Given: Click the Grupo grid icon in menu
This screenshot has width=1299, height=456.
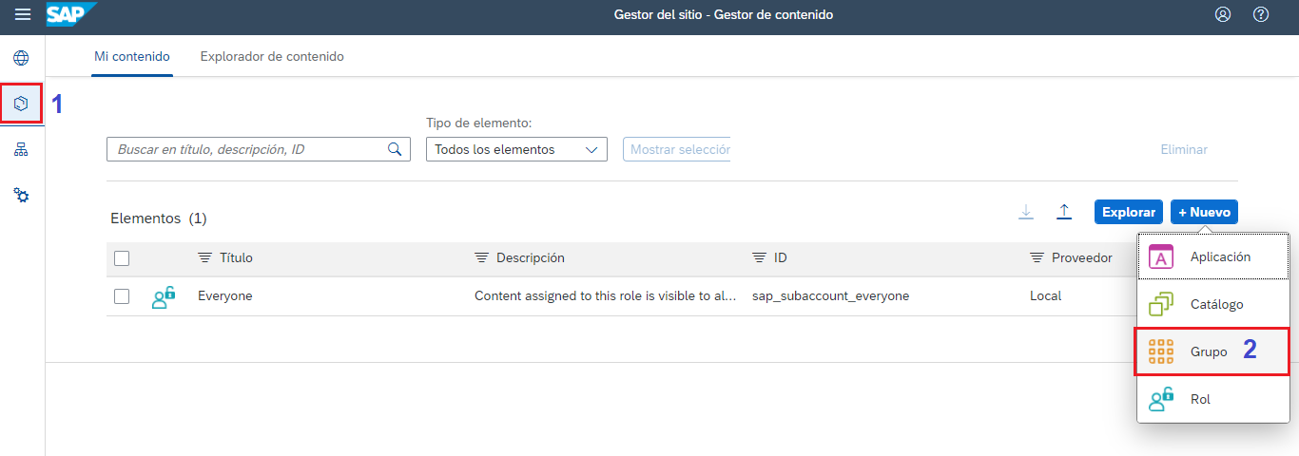Looking at the screenshot, I should tap(1161, 351).
